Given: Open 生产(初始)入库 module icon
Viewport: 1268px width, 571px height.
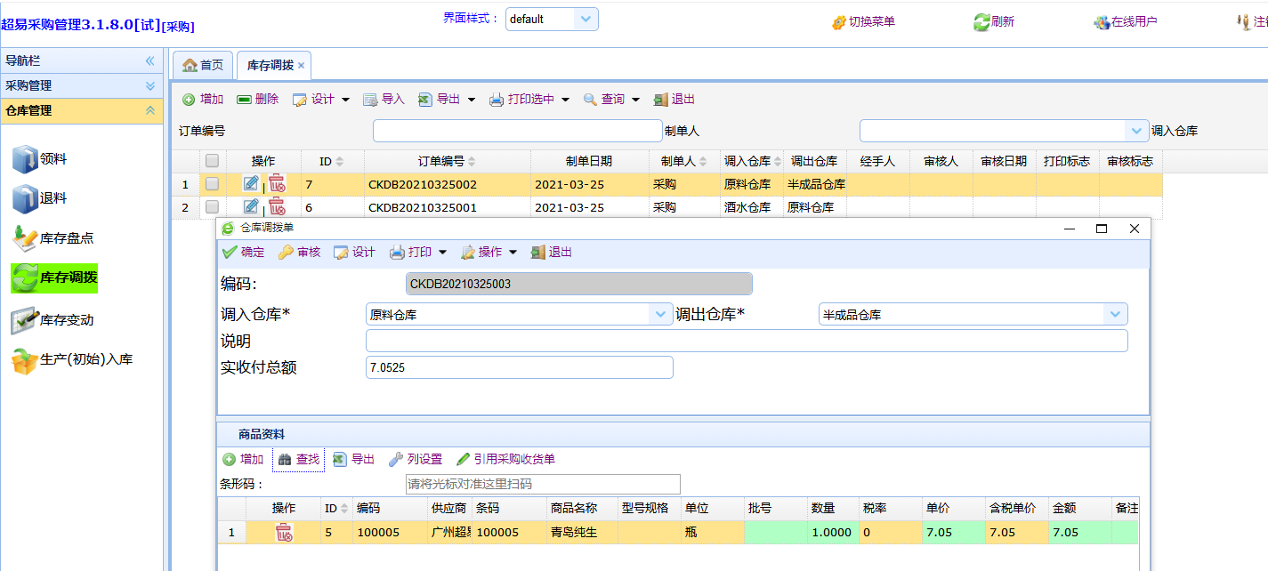Looking at the screenshot, I should point(26,360).
